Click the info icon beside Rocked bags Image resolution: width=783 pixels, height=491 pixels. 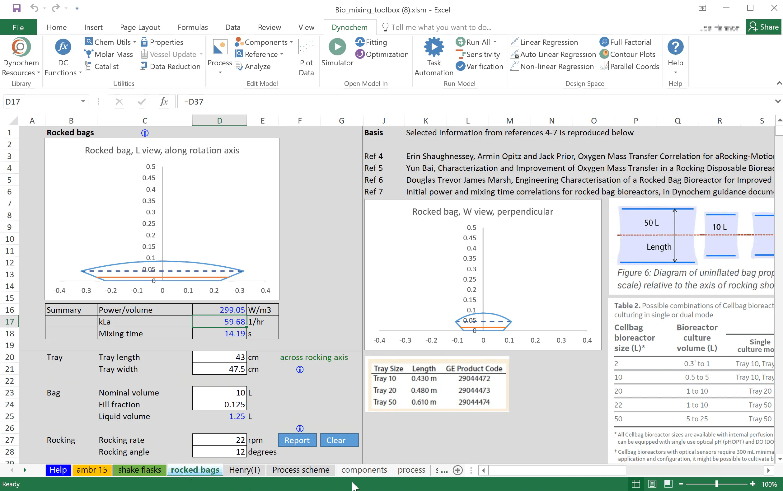click(145, 133)
